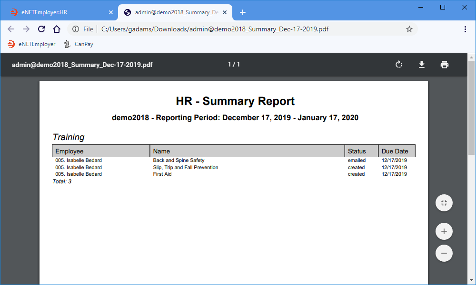The image size is (476, 285).
Task: Click the scroll down arrow
Action: pos(471,280)
